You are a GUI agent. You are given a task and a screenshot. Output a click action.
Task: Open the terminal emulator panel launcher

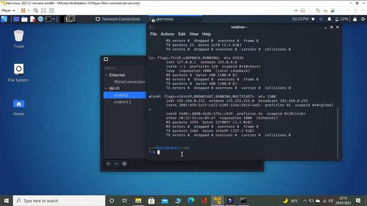[x=48, y=19]
